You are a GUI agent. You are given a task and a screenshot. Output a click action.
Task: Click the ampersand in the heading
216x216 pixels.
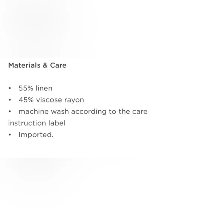pos(45,65)
